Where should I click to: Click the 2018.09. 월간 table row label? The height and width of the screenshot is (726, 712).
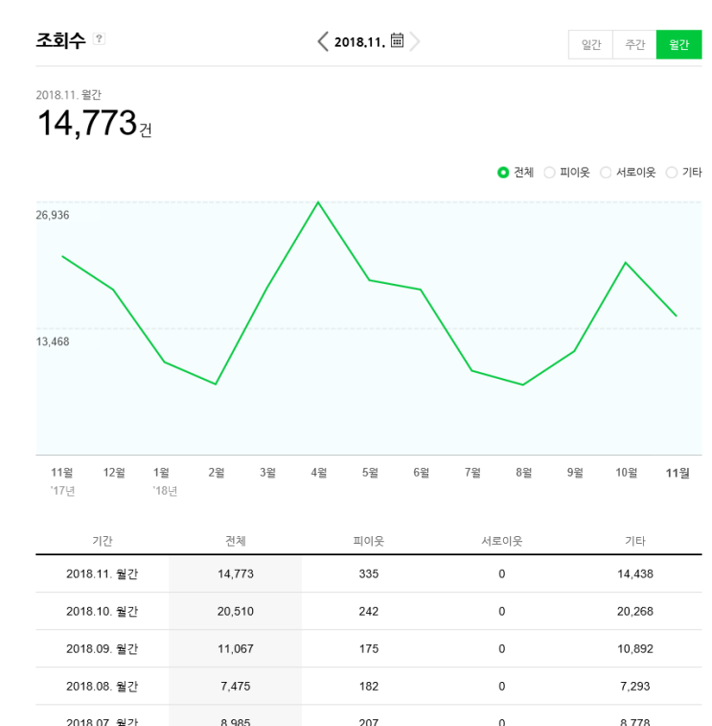[x=103, y=649]
